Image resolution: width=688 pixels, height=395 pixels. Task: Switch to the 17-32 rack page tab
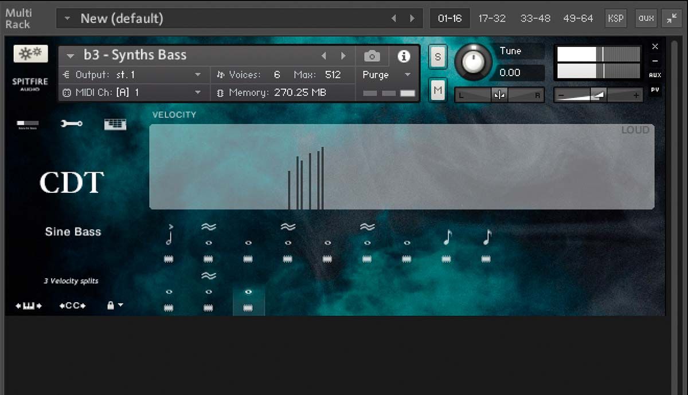(x=492, y=18)
